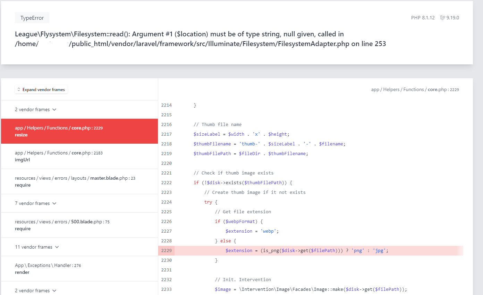Click the expand arrows icon on Expand vendor frames
This screenshot has height=295, width=483.
click(19, 90)
